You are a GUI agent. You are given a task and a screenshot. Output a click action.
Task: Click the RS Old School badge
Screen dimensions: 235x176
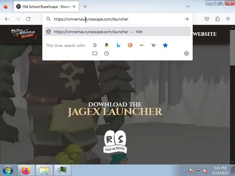115,142
